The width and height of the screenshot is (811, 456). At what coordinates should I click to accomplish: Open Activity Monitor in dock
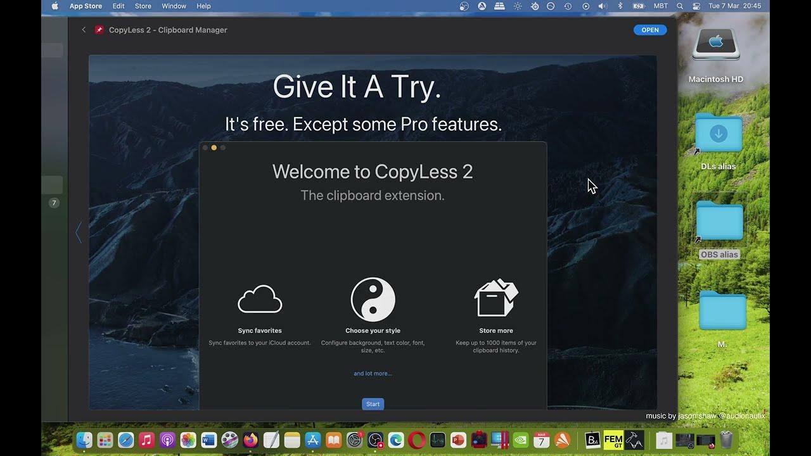click(x=438, y=440)
